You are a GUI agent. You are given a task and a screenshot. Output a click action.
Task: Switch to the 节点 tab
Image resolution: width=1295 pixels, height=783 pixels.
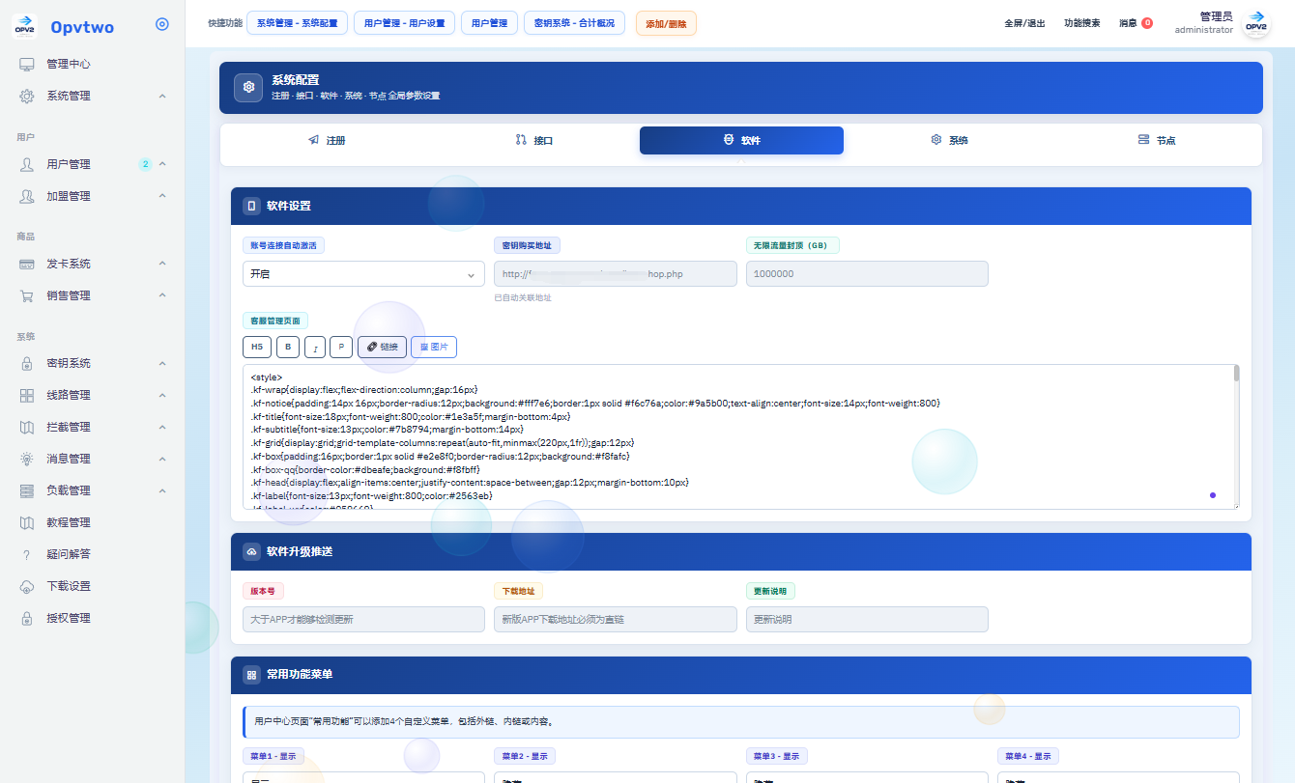coord(1157,140)
